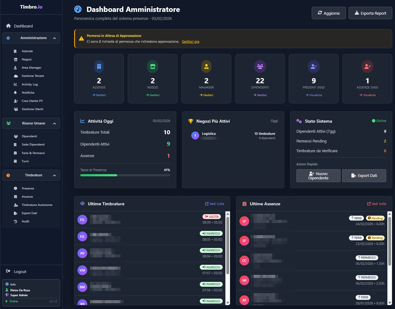
Task: Click the Presenti Oggi user-check icon
Action: coord(314,66)
